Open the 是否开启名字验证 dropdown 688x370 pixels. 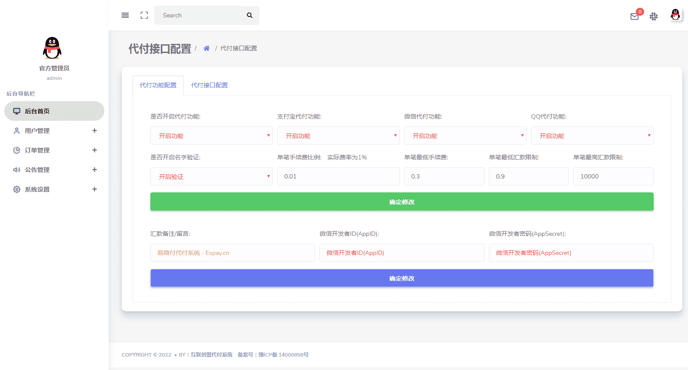[x=211, y=176]
